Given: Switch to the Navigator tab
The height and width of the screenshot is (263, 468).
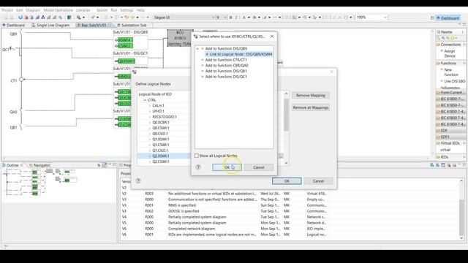Looking at the screenshot, I should pos(39,165).
